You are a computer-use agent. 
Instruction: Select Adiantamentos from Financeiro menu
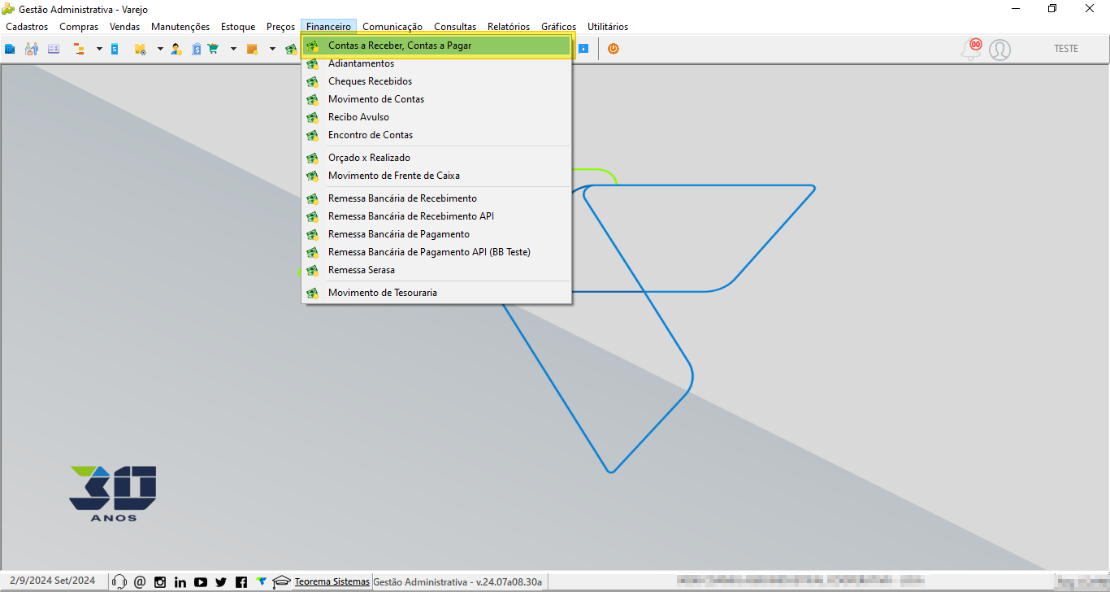click(436, 63)
